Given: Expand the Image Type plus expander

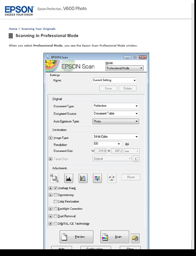Looking at the screenshot, I should point(51,138).
